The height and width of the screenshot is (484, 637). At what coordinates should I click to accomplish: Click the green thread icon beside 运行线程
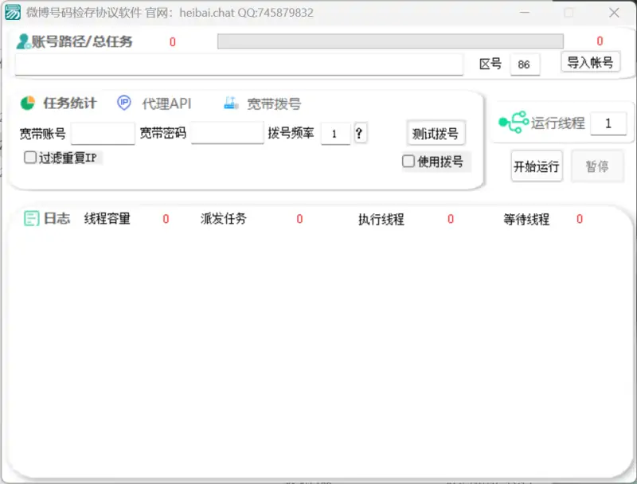(513, 123)
